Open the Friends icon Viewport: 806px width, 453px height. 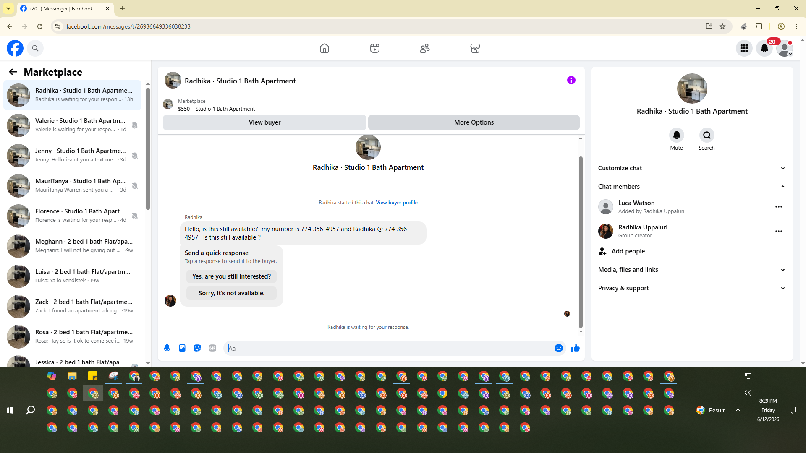[x=425, y=48]
